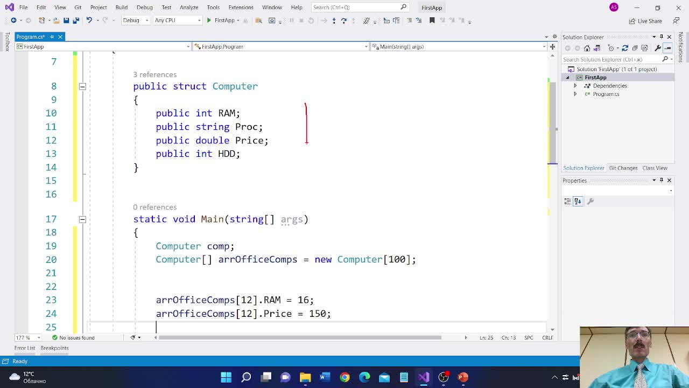Open the Error List panel tab

point(24,348)
